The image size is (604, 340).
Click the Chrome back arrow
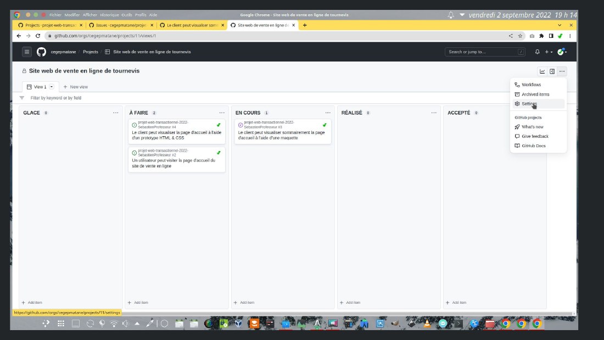tap(19, 36)
